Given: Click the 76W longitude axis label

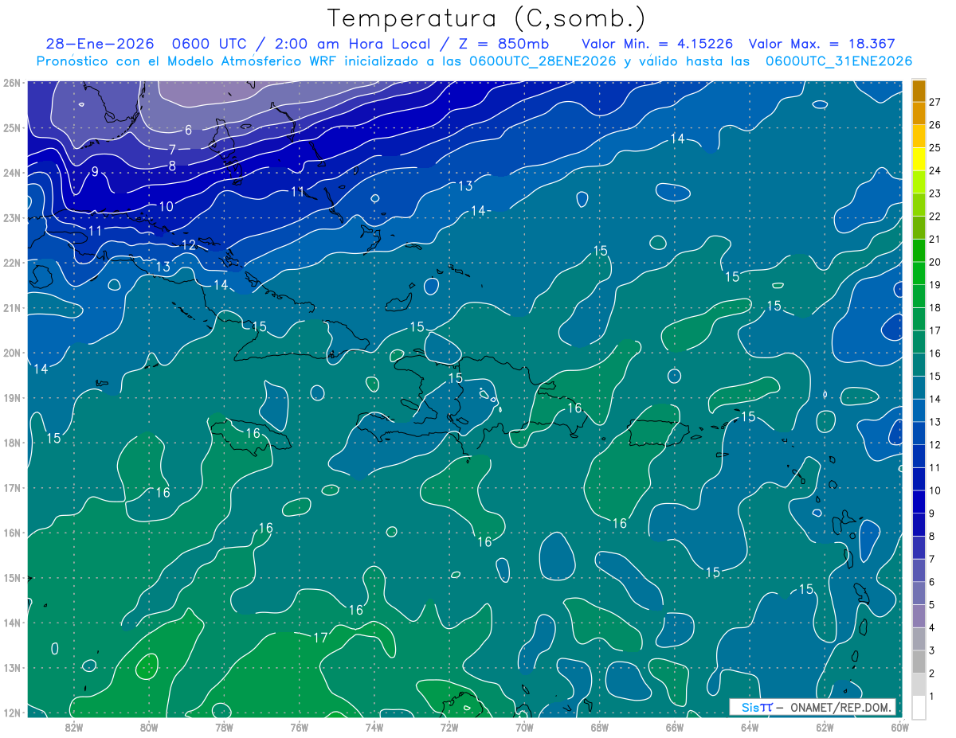Looking at the screenshot, I should (x=300, y=726).
